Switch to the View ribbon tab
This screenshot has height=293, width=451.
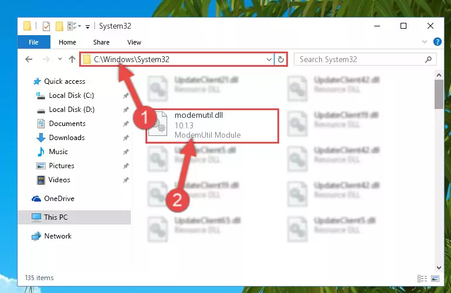[x=134, y=42]
